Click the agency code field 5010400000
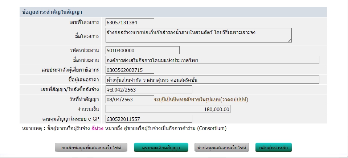The height and width of the screenshot is (158, 348). pos(143,50)
